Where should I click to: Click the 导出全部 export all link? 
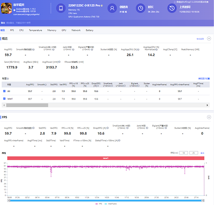[200, 38]
